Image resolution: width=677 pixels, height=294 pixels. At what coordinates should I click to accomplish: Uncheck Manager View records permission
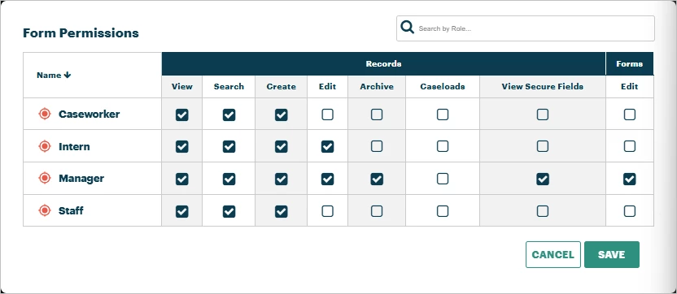tap(181, 179)
